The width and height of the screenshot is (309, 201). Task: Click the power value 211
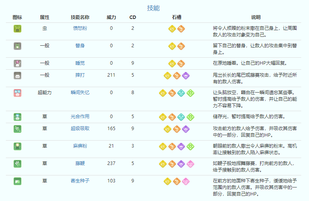click(x=111, y=75)
